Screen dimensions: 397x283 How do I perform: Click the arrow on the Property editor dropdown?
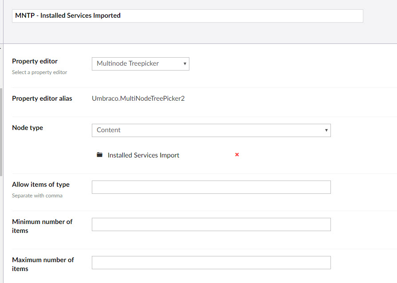point(185,64)
